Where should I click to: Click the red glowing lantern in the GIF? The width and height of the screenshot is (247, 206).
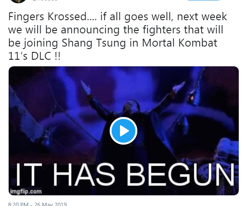(x=192, y=98)
